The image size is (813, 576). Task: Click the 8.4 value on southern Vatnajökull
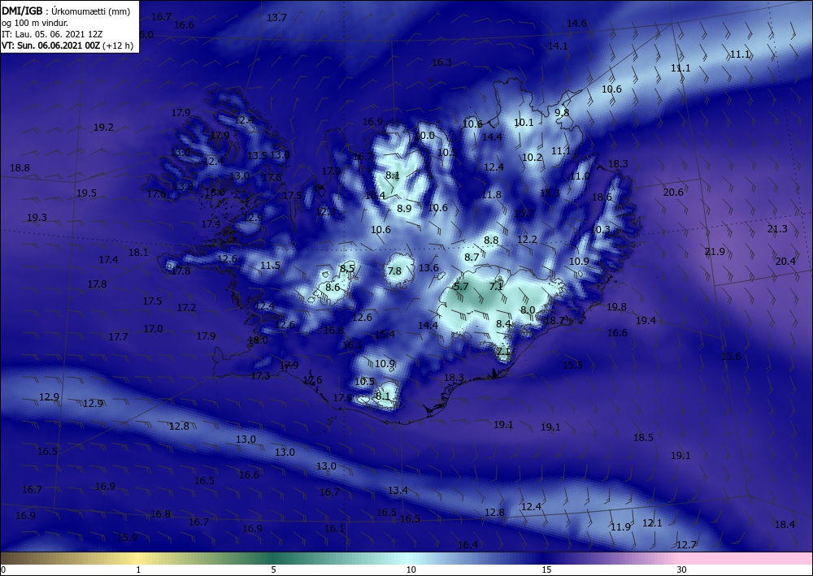(x=503, y=324)
